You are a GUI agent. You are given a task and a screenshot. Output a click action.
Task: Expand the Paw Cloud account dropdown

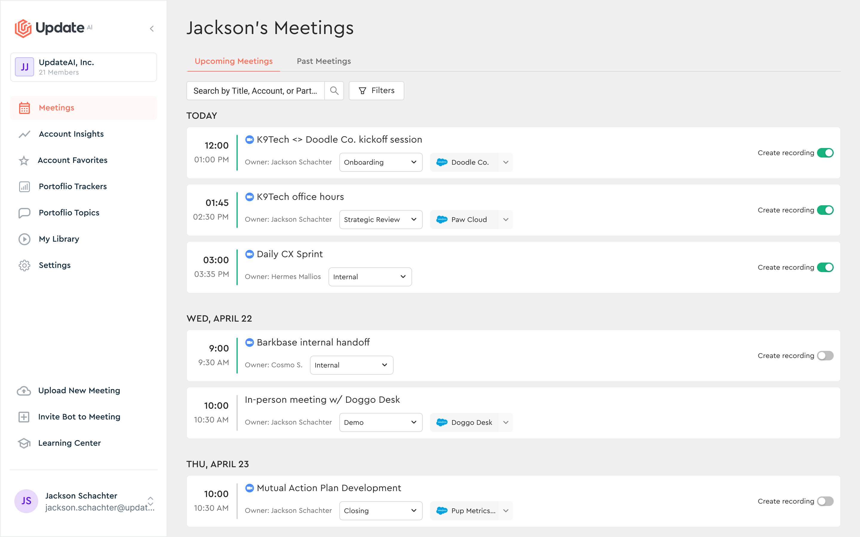[x=505, y=220]
